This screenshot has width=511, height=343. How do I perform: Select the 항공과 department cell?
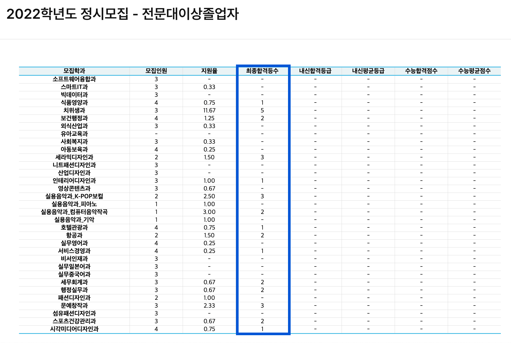click(x=74, y=235)
